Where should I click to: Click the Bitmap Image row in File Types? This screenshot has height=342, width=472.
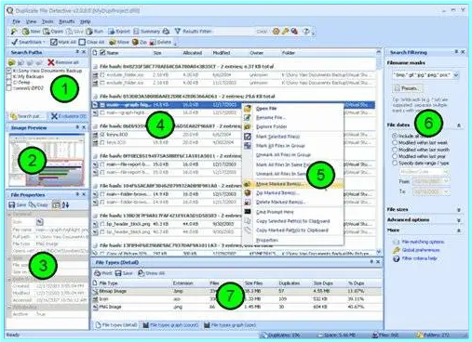tap(237, 291)
